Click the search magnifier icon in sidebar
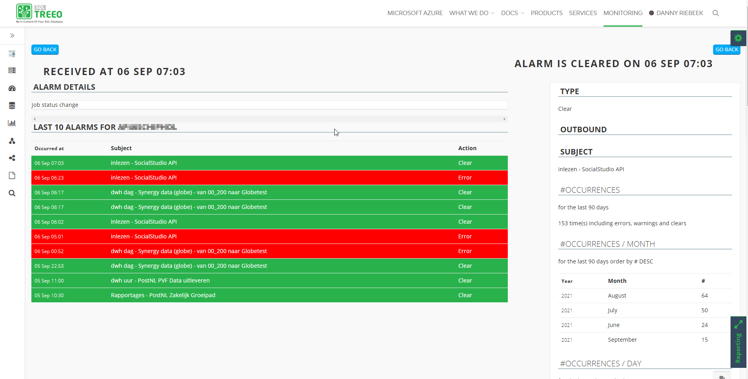Viewport: 748px width, 379px height. point(12,193)
